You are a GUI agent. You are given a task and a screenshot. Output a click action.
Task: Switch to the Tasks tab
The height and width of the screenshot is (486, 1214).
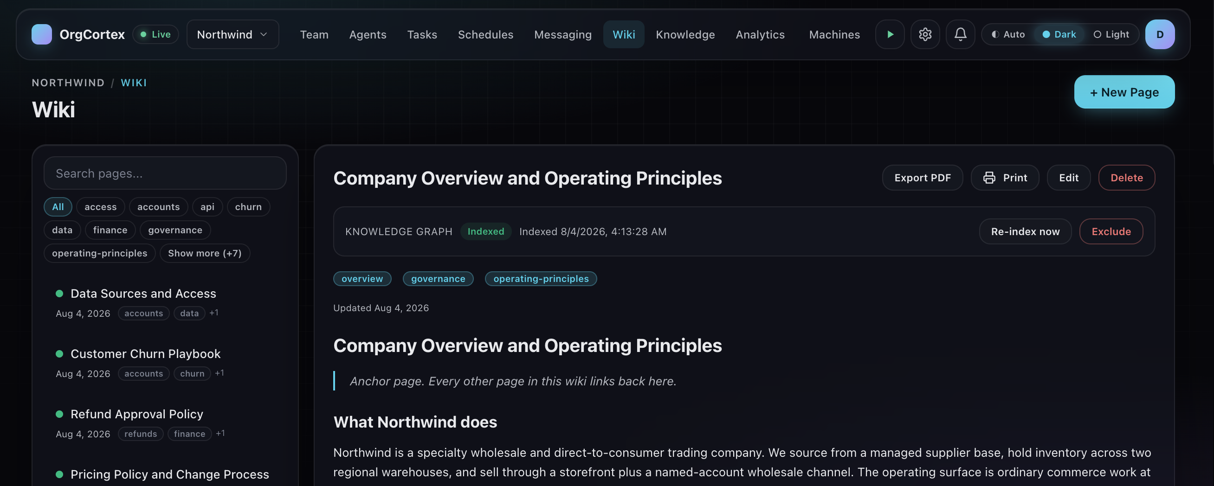pos(422,34)
